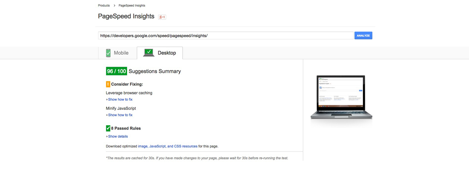Viewport: 469px width, 169px height.
Task: Click the Consider Fixing label
Action: 127,84
